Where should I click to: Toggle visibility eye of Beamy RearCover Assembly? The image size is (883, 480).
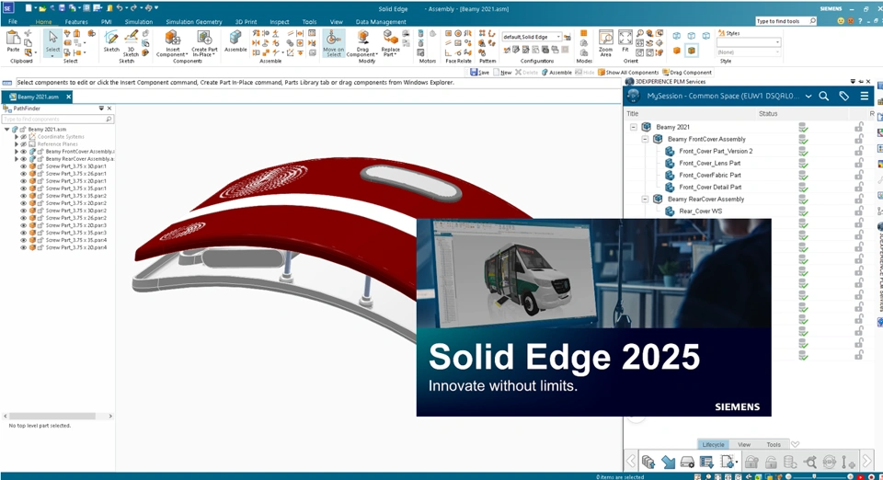[23, 159]
